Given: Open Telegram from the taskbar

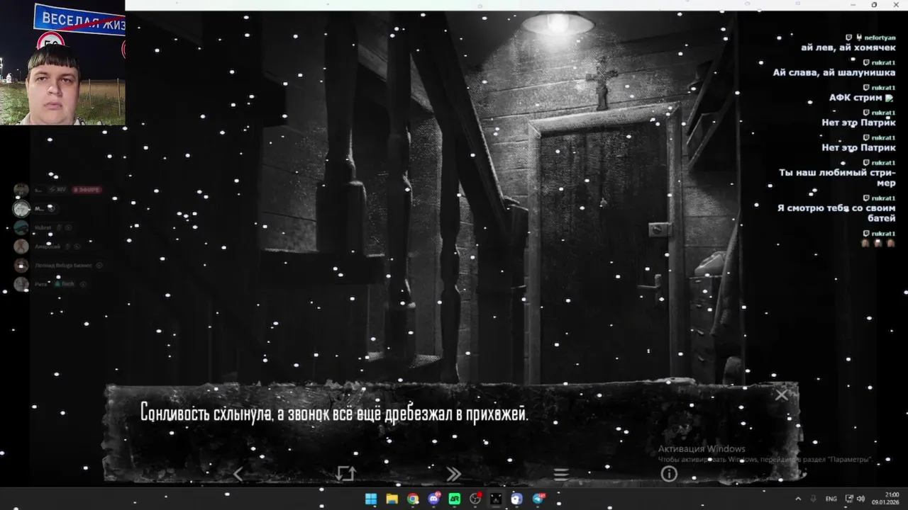Looking at the screenshot, I should pos(538,499).
